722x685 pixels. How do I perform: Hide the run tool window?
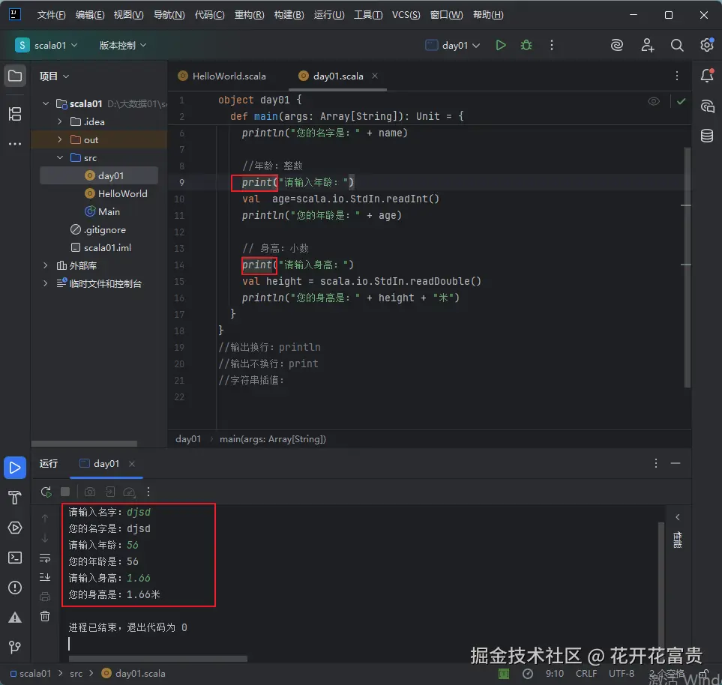pos(676,463)
